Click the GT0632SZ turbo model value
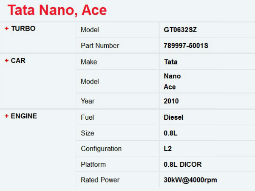Image resolution: width=255 pixels, height=191 pixels. pyautogui.click(x=180, y=30)
